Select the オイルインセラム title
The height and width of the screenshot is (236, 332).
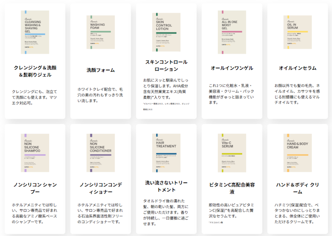pyautogui.click(x=297, y=68)
